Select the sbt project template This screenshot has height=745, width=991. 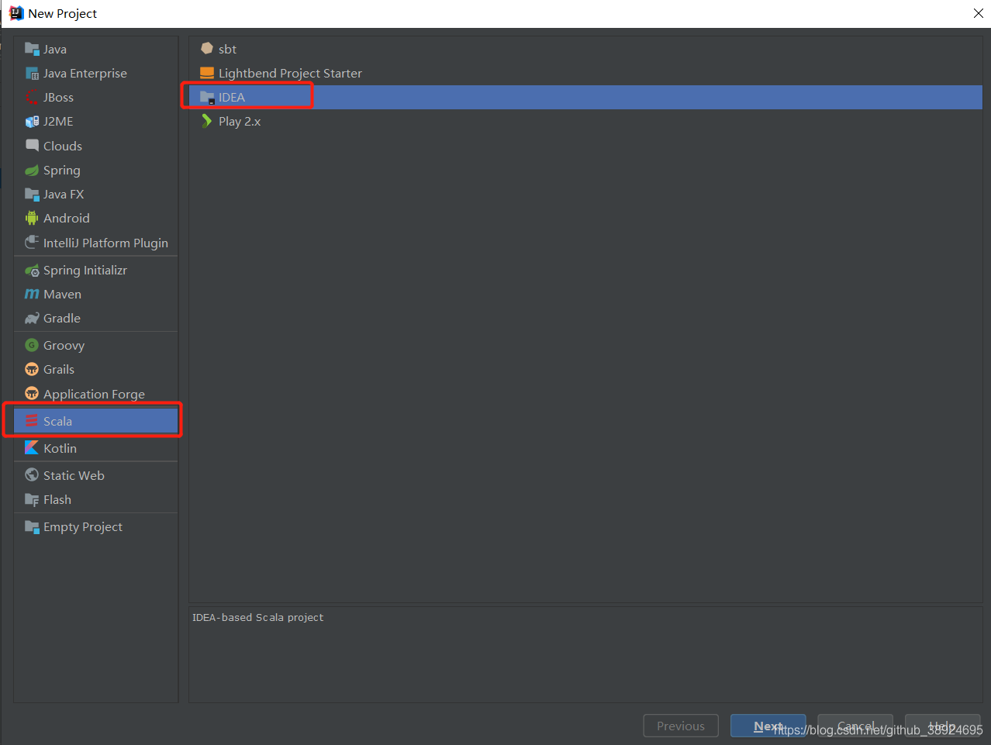[x=585, y=49]
